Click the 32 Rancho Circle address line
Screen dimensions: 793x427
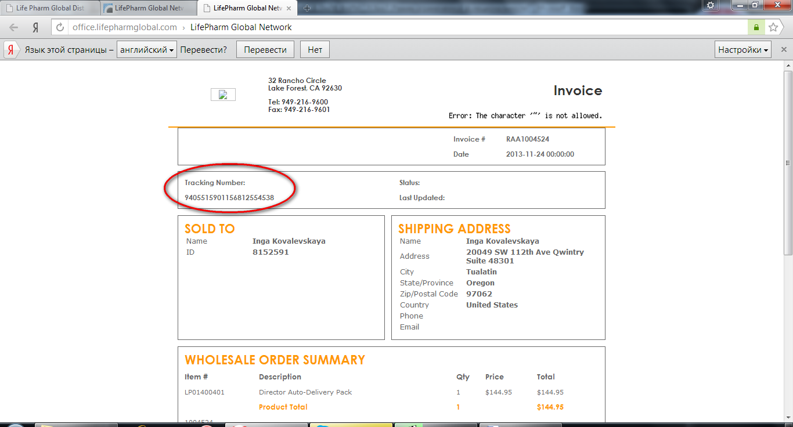(297, 81)
